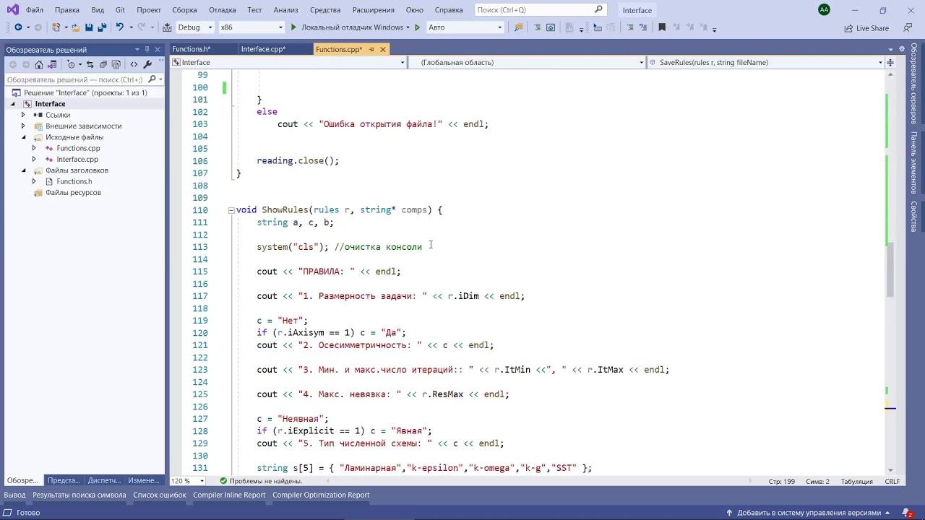This screenshot has height=520, width=925.
Task: Collapse ShowRules function outlining box
Action: click(x=231, y=210)
